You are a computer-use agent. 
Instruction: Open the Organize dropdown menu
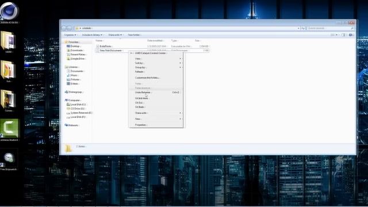tap(70, 35)
